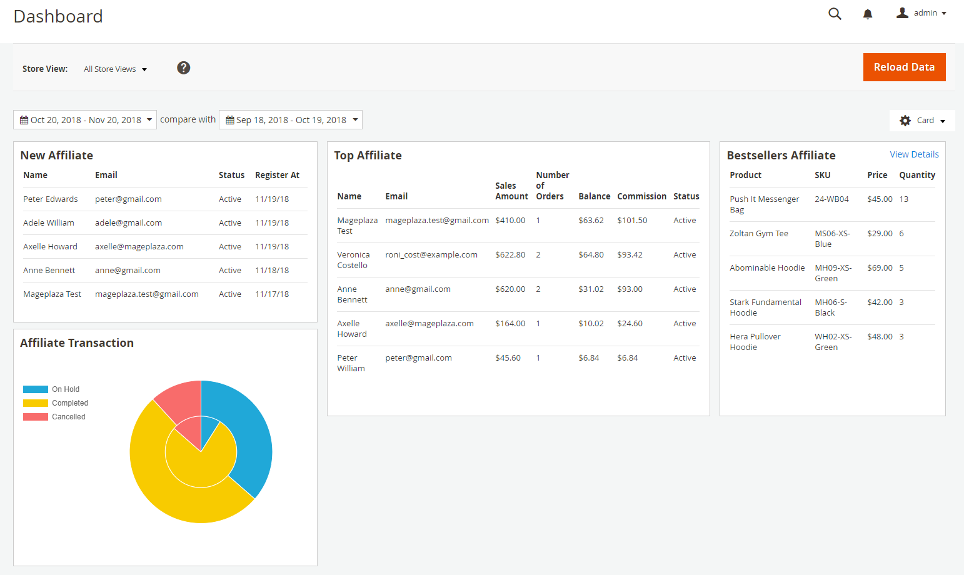
Task: Click calendar icon for Oct 20 date range
Action: click(x=24, y=120)
